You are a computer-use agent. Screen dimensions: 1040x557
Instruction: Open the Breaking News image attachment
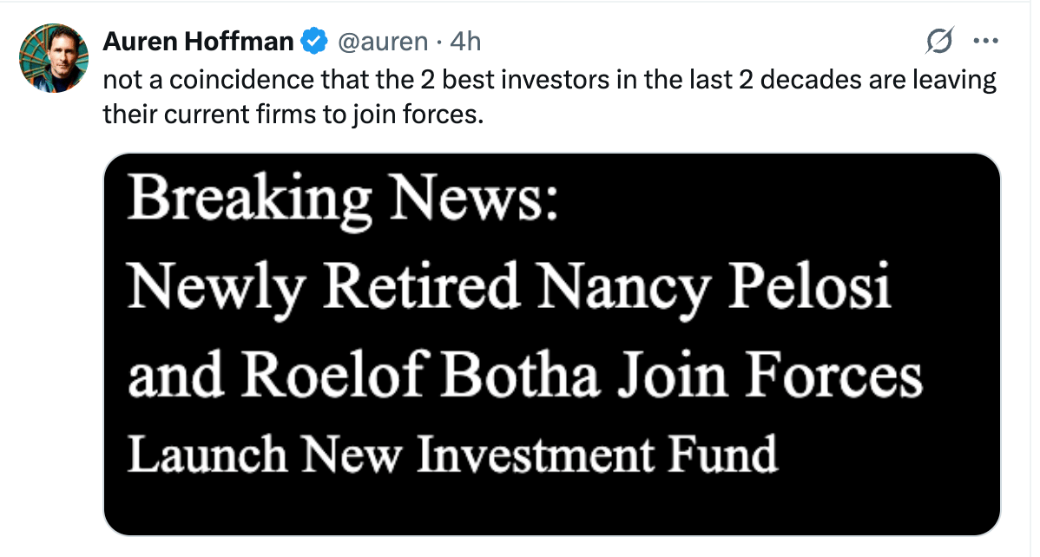pyautogui.click(x=551, y=344)
